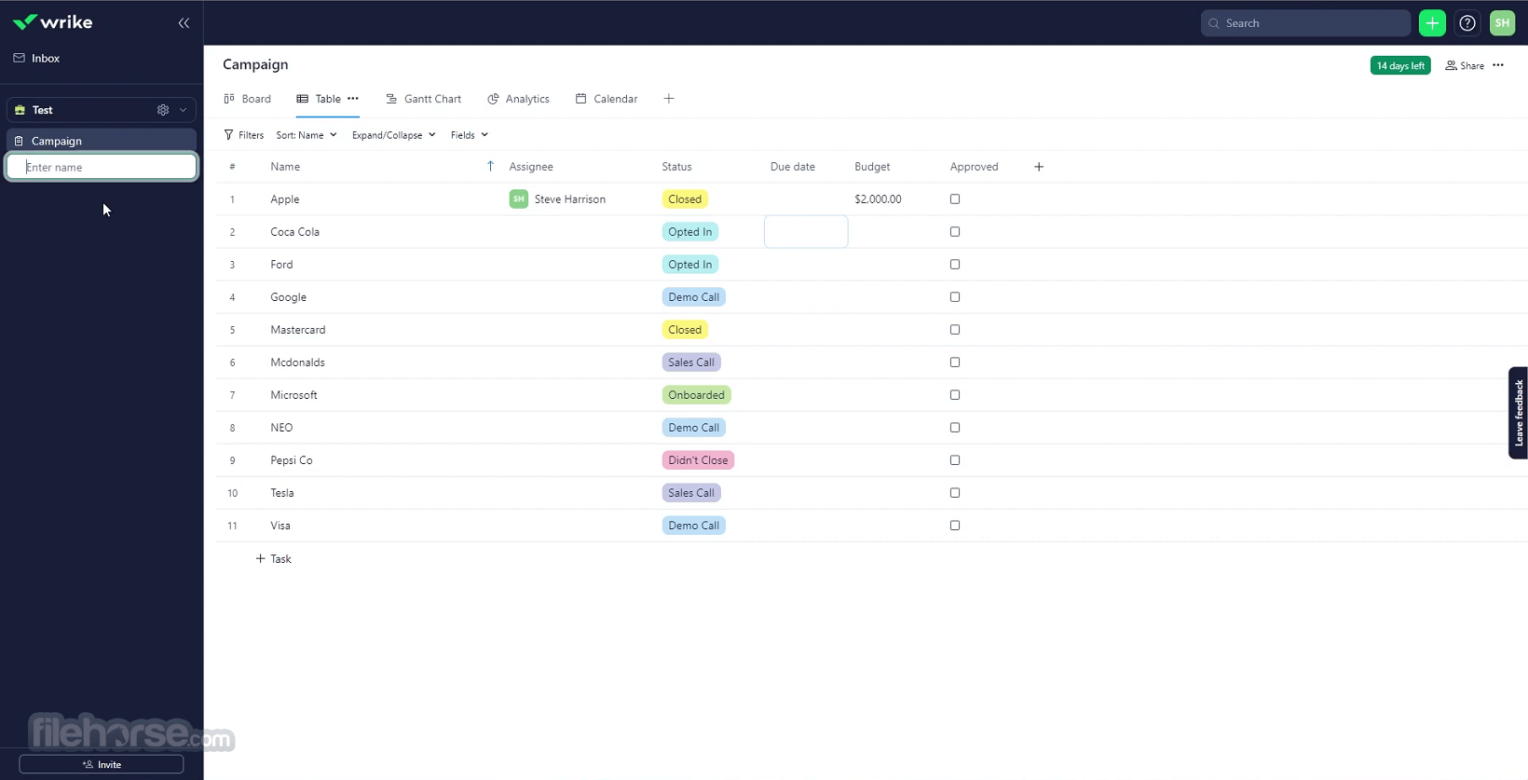Click the Invite button
The image size is (1528, 780).
pyautogui.click(x=102, y=764)
